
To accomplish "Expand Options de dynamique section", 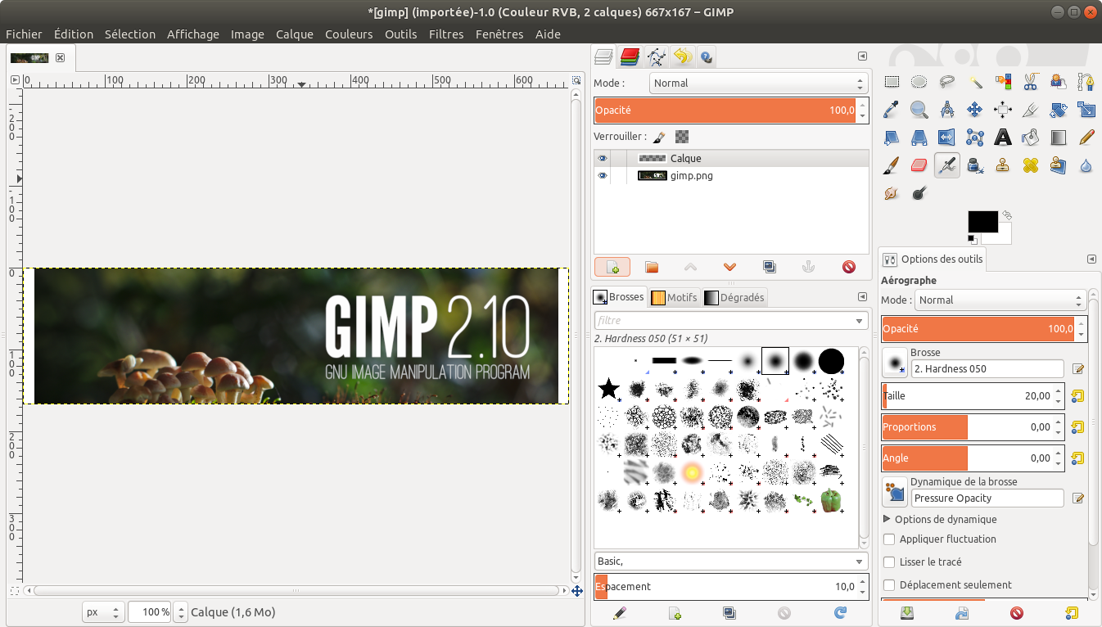I will coord(887,519).
